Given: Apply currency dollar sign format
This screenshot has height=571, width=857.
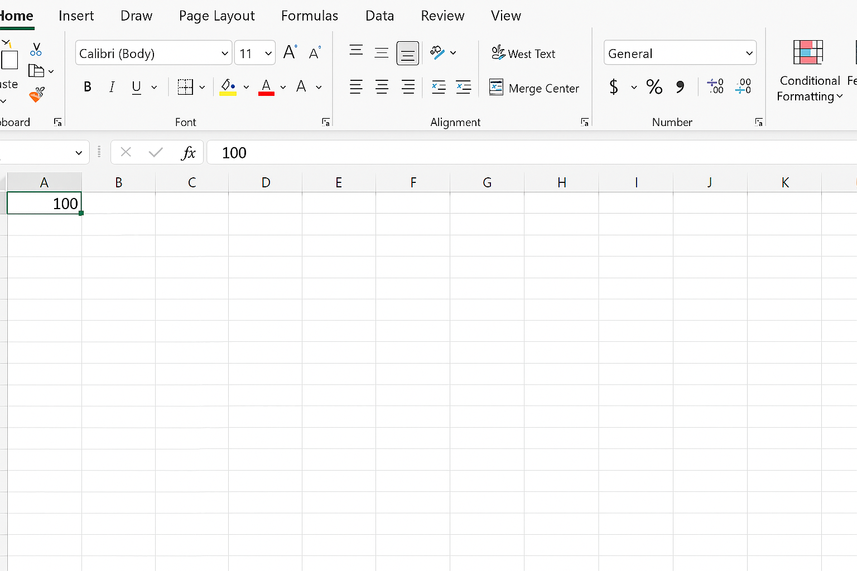Looking at the screenshot, I should coord(614,87).
